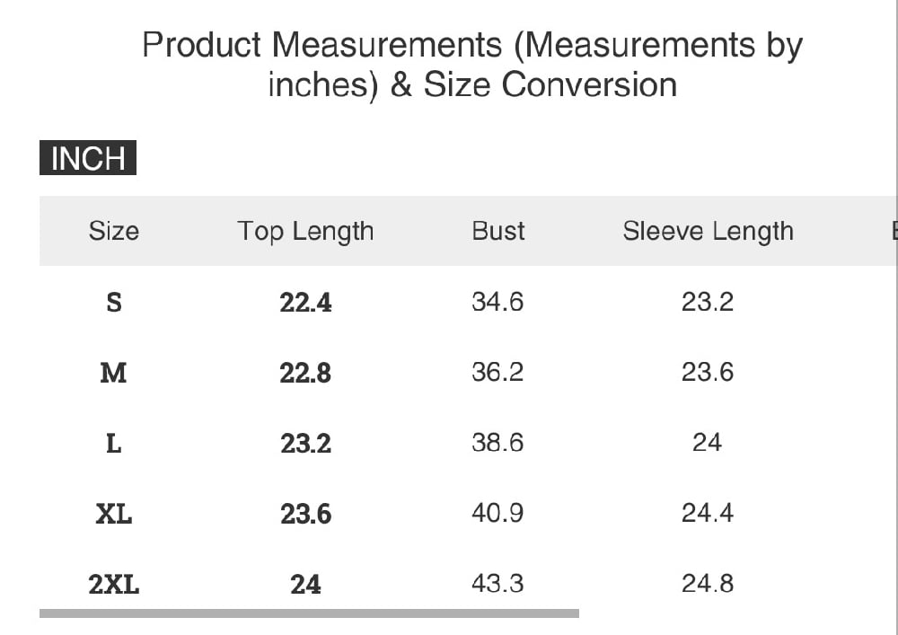Select the INCH unit tab

88,158
